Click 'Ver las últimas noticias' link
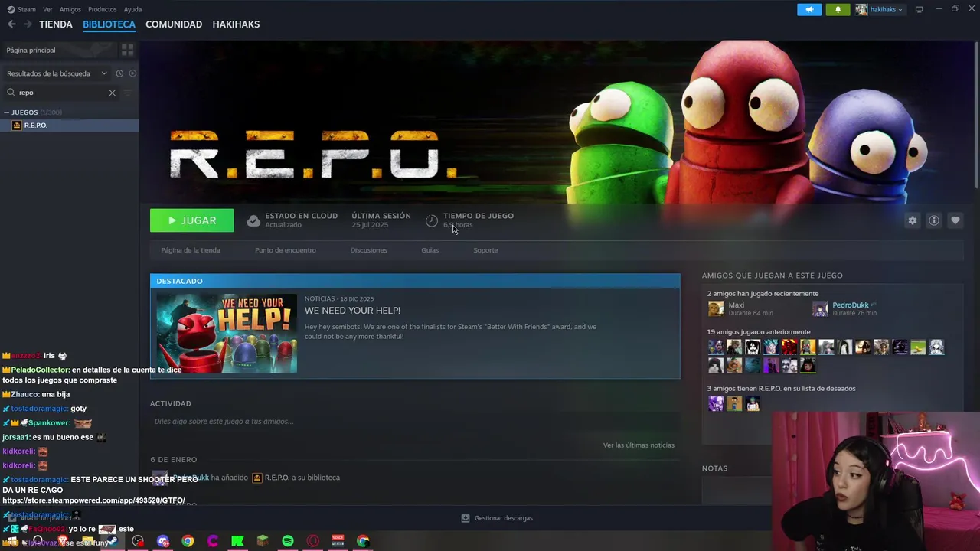 (639, 445)
